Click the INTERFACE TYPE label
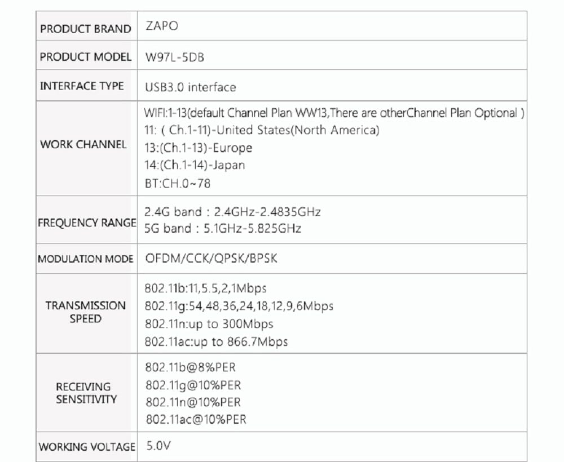Viewport: 564px width, 462px height. coord(82,86)
